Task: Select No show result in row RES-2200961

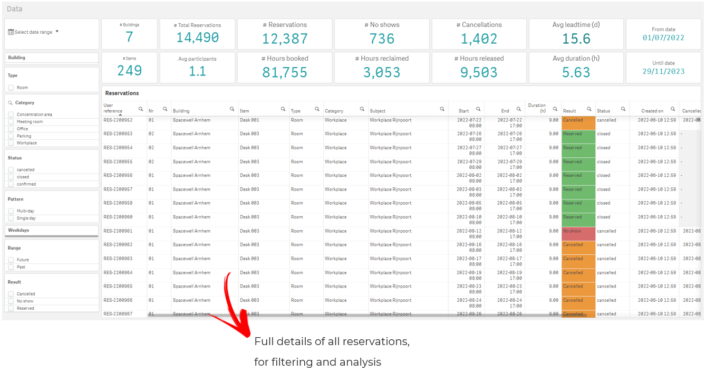Action: pyautogui.click(x=578, y=234)
